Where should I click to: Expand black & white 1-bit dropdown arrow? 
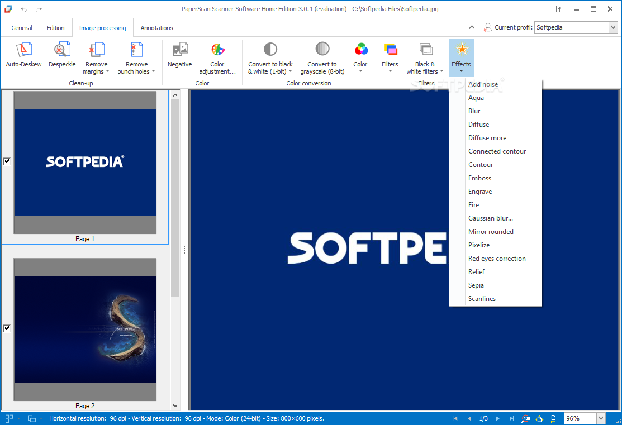291,71
